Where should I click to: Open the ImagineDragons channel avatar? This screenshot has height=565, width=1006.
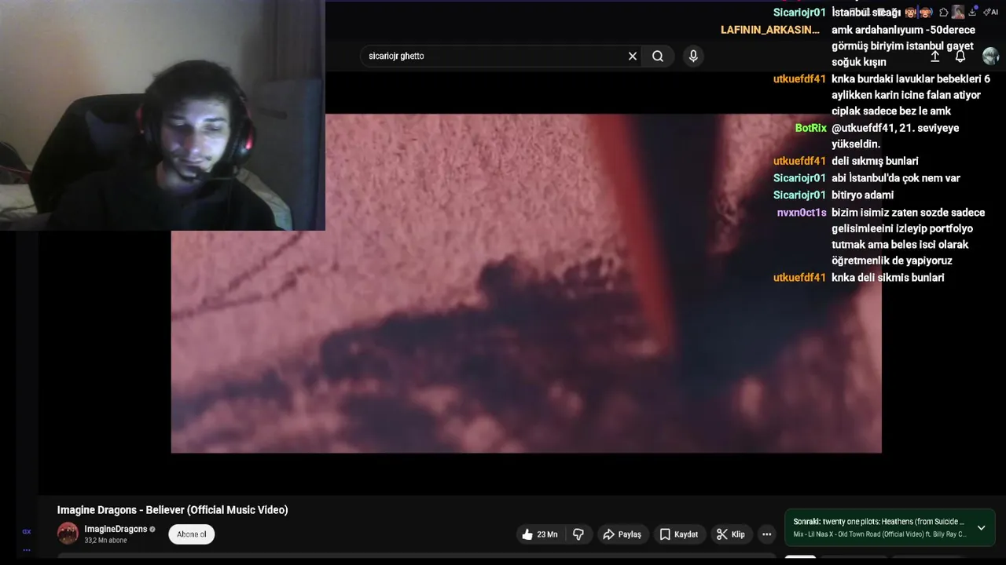[68, 534]
